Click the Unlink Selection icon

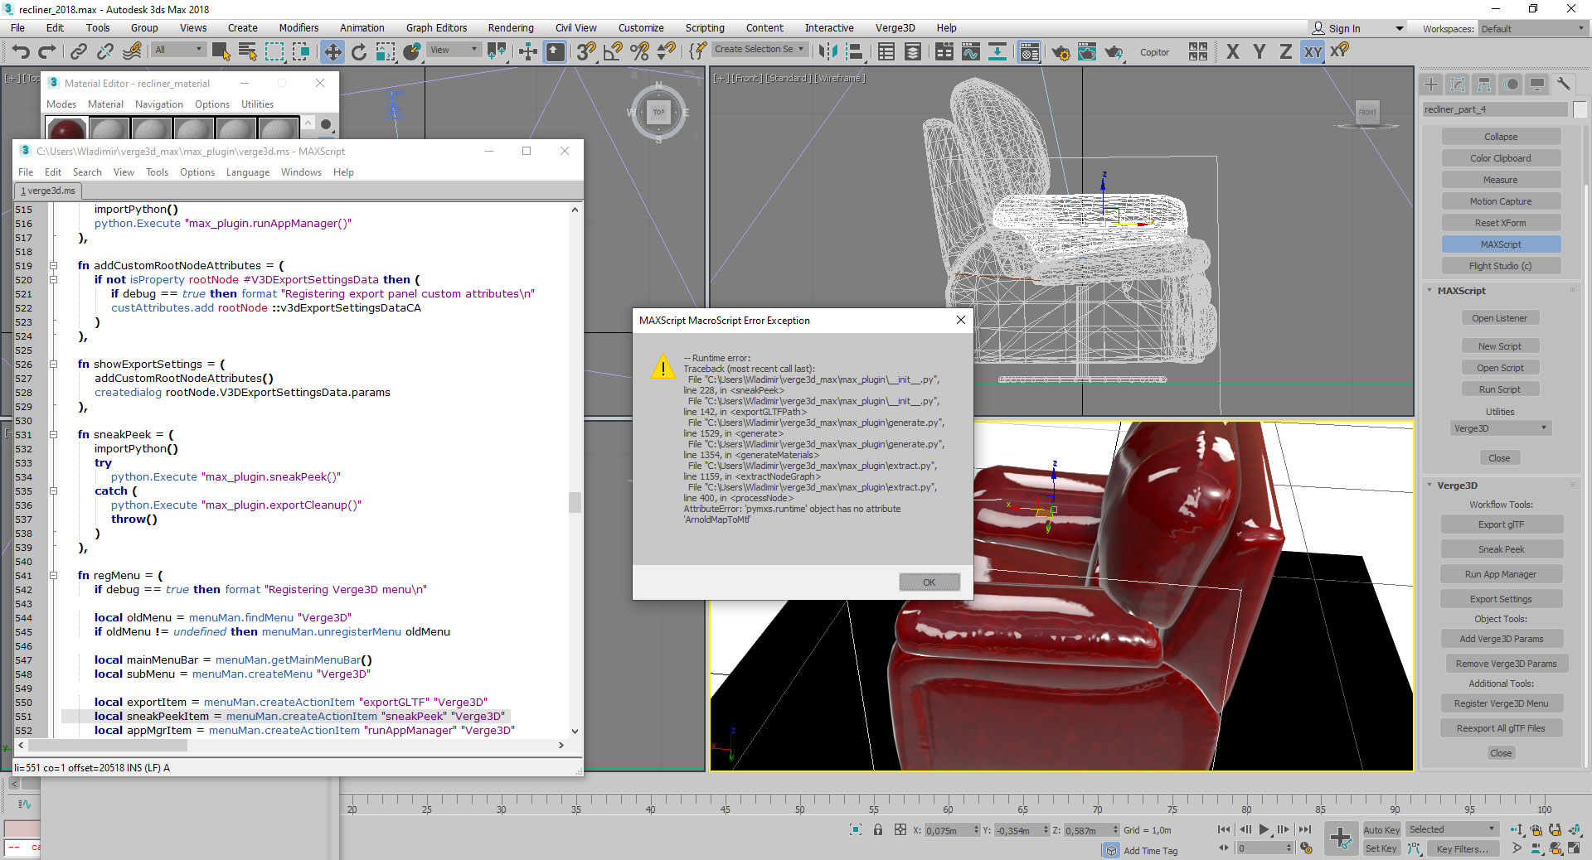(105, 51)
